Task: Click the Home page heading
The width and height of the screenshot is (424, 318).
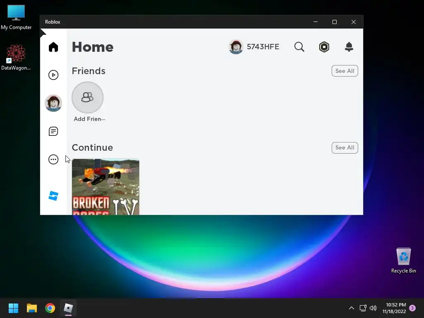Action: (92, 47)
